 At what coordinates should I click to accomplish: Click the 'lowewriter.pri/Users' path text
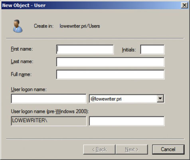[x=80, y=26]
